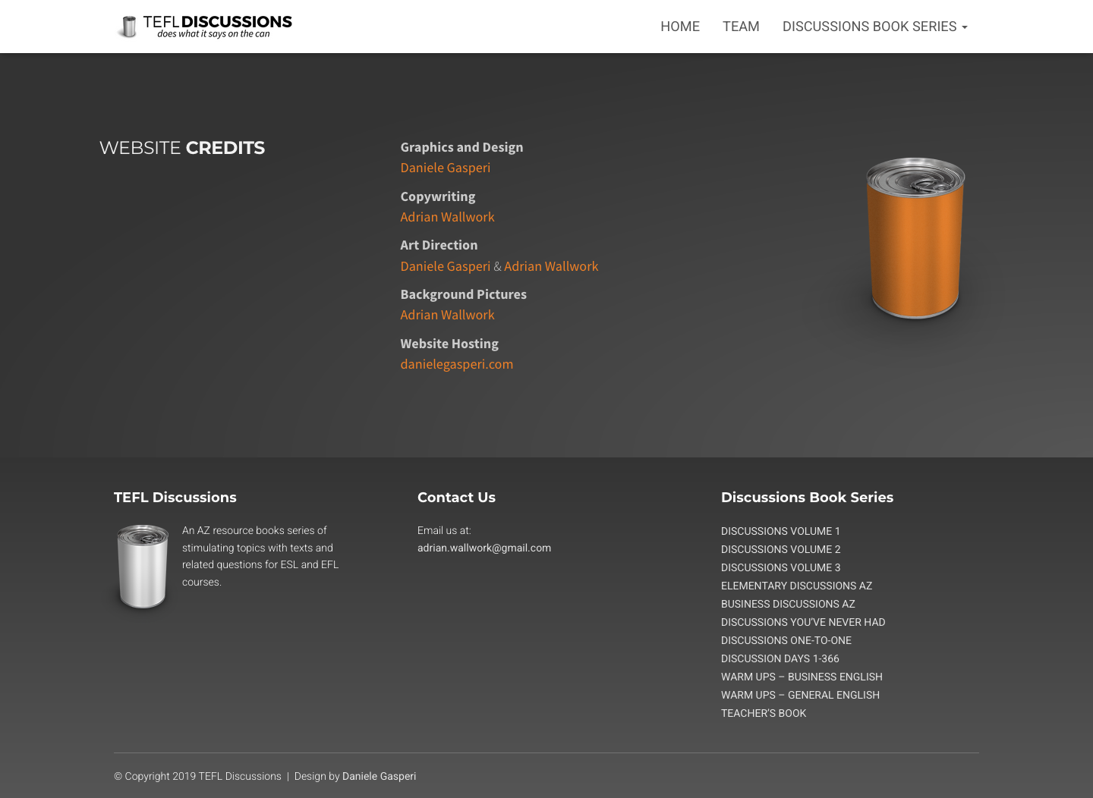Viewport: 1093px width, 798px height.
Task: Open BUSINESS DISCUSSIONS AZ page
Action: click(x=788, y=604)
